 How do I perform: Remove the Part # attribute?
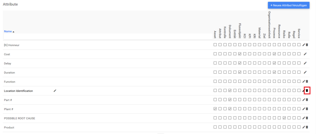tap(307, 100)
